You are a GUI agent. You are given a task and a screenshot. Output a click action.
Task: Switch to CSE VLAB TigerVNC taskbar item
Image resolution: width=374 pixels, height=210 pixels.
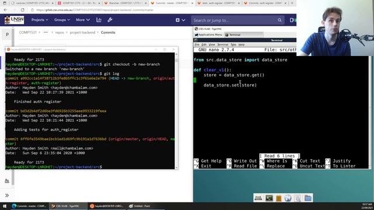[68, 206]
